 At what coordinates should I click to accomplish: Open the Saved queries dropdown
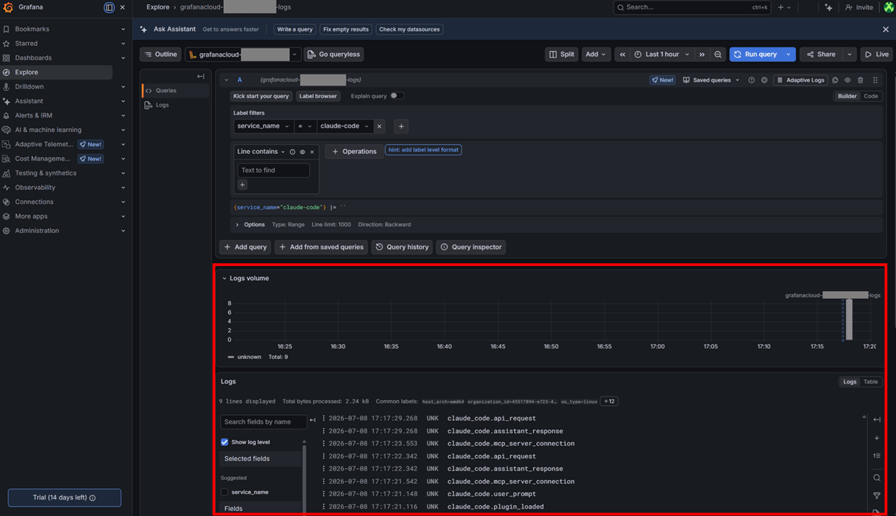(711, 80)
